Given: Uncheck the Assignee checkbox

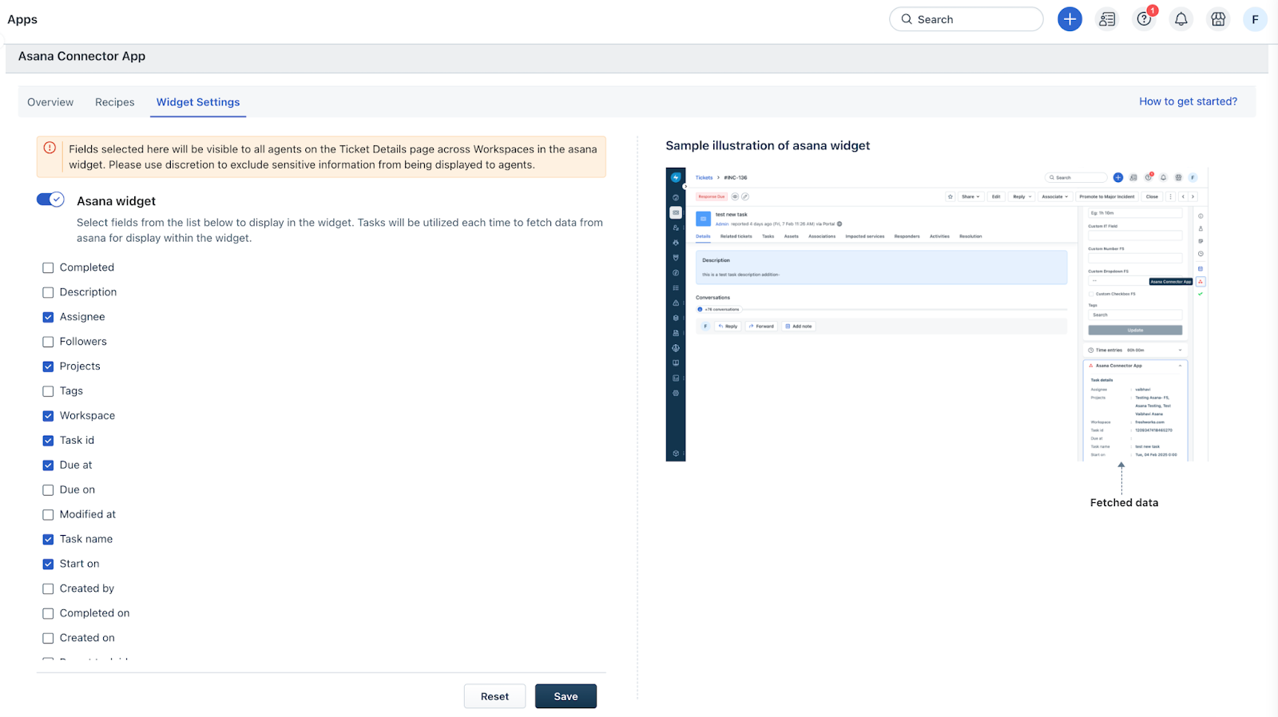Looking at the screenshot, I should [48, 318].
